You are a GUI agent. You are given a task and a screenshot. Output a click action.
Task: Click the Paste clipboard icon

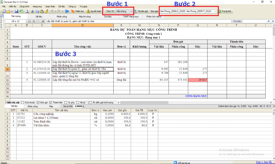pyautogui.click(x=42, y=11)
